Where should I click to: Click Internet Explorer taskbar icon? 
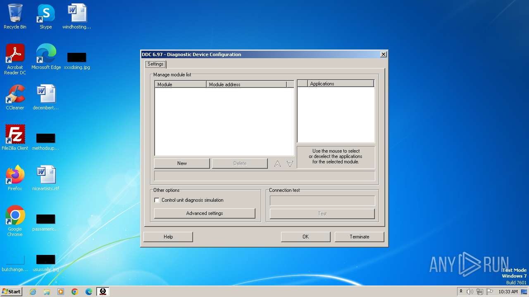pyautogui.click(x=33, y=292)
